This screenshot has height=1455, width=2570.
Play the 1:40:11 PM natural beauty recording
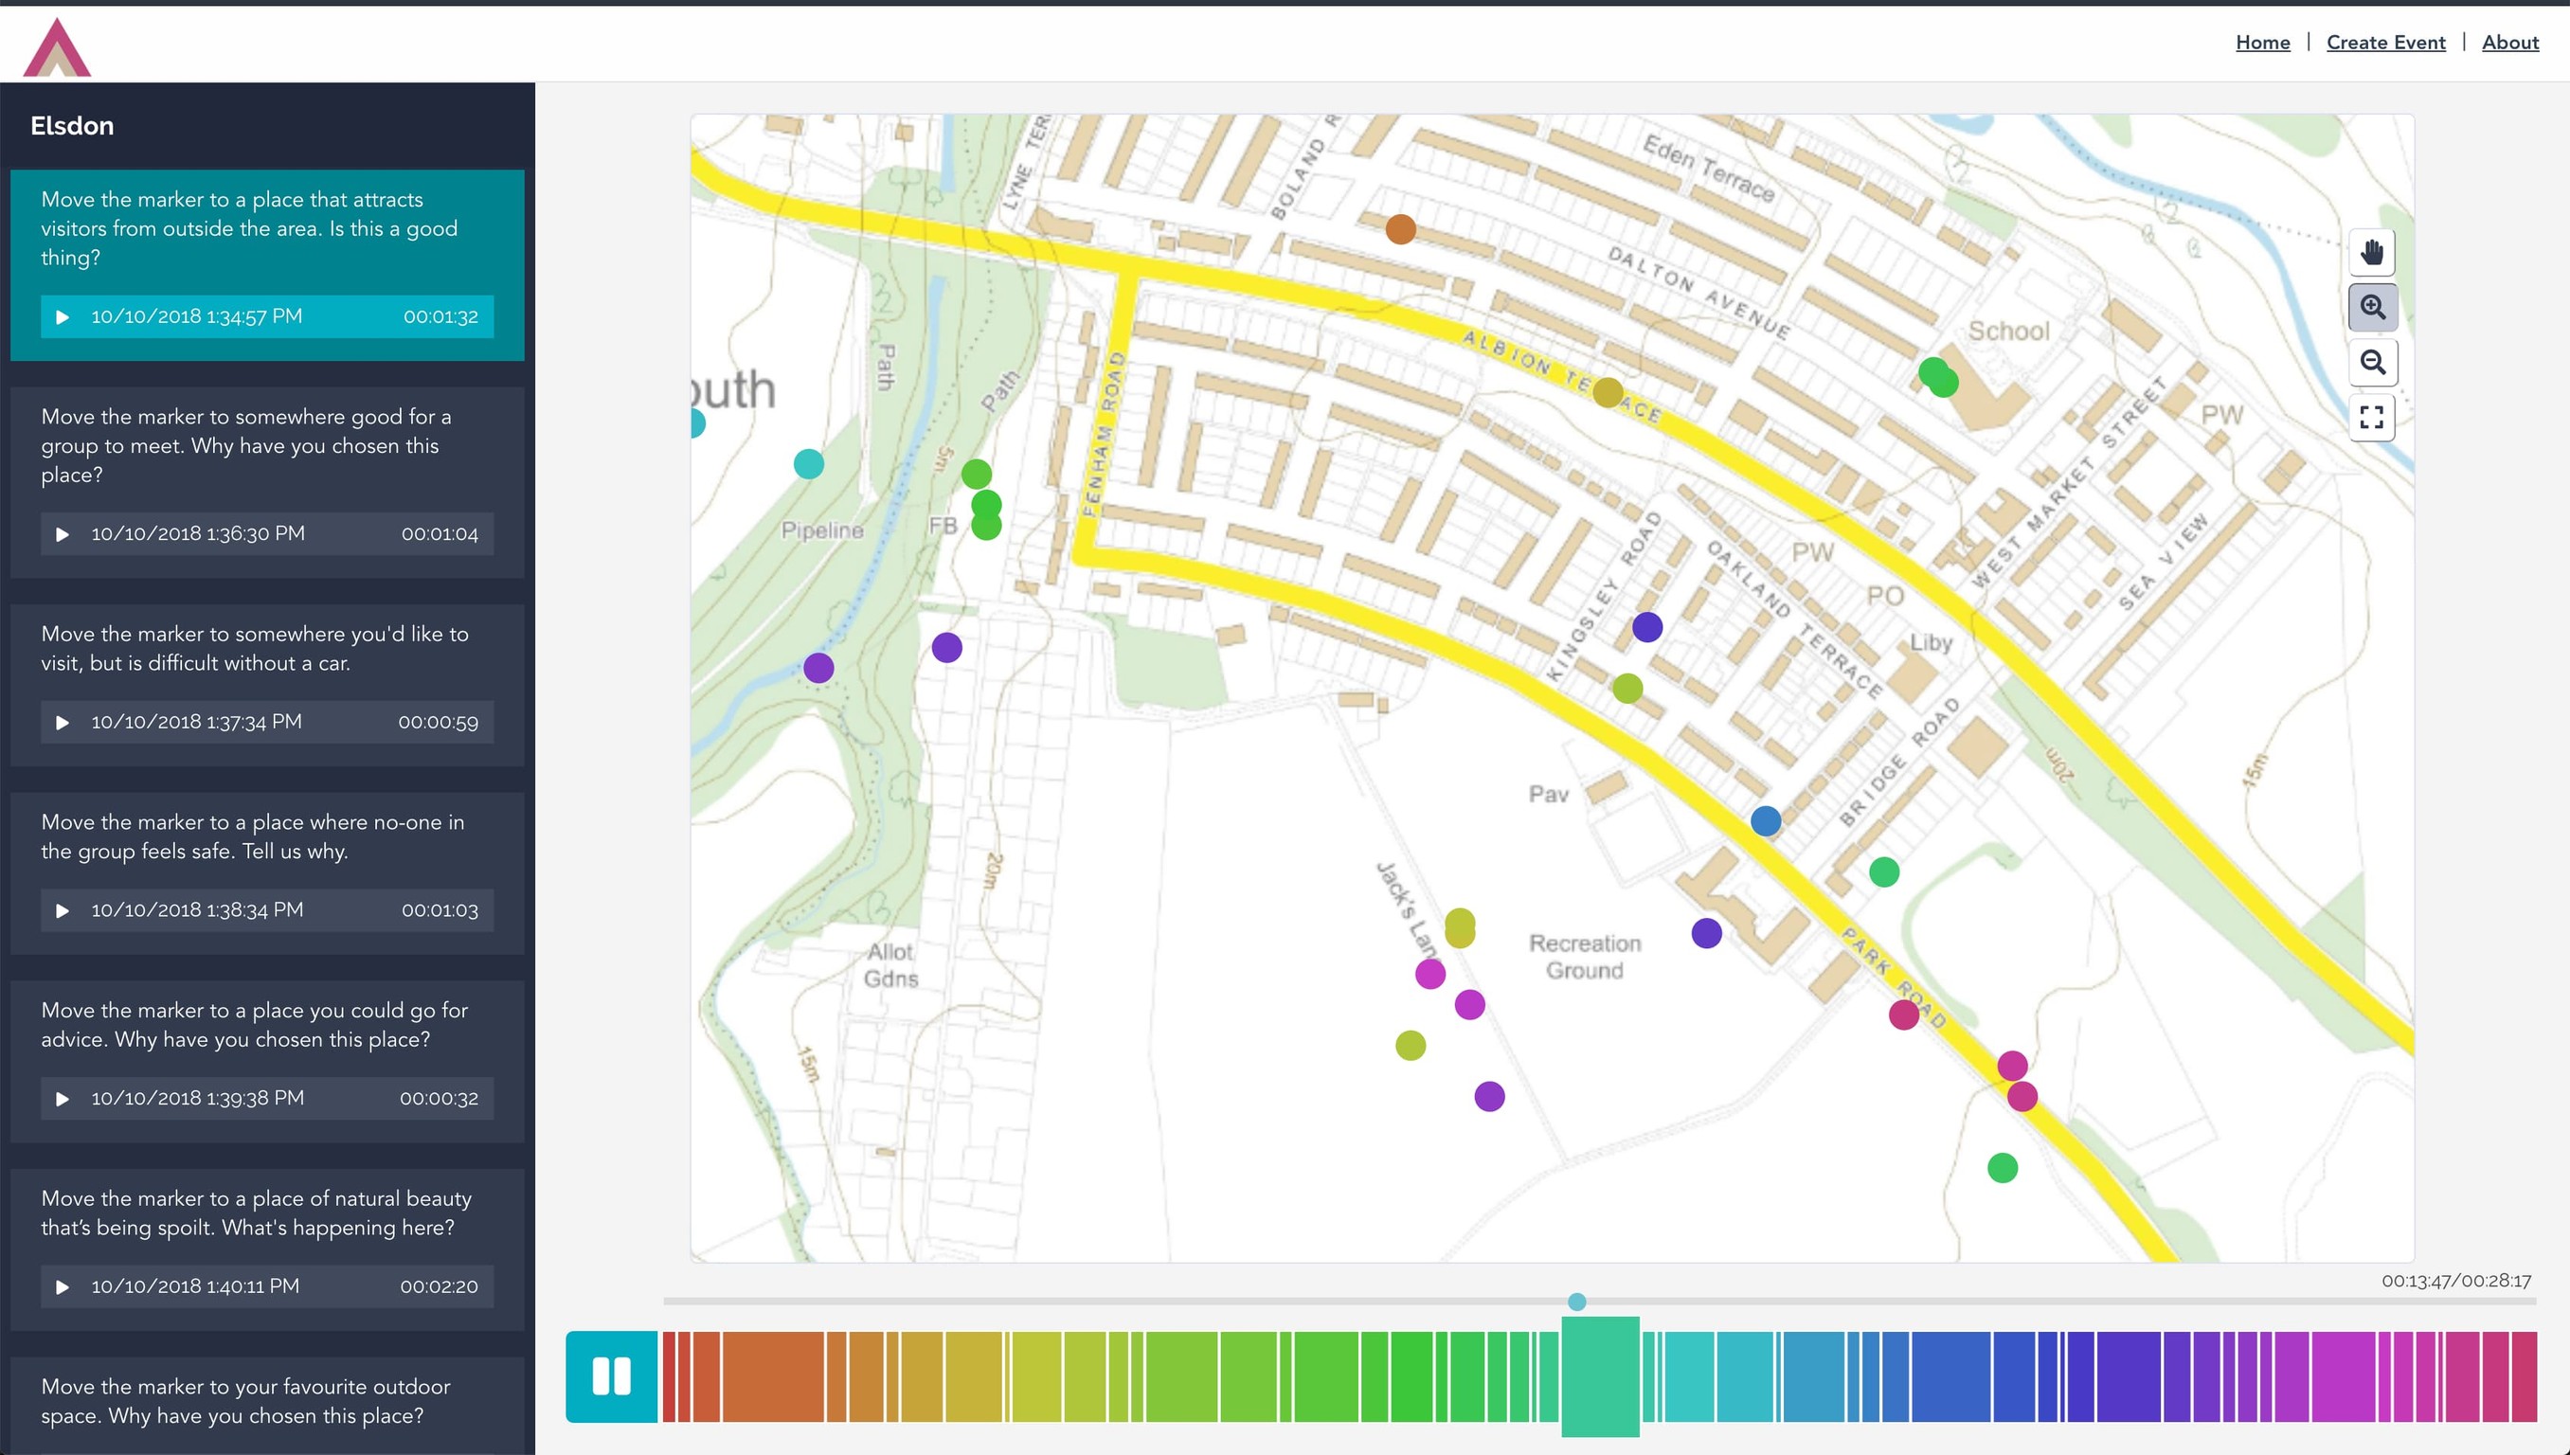64,1287
